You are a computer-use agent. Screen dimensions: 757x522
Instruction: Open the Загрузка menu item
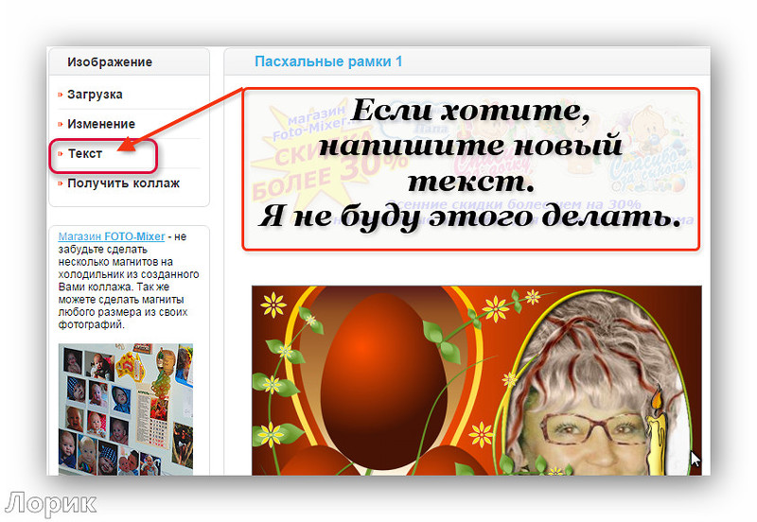pos(95,95)
